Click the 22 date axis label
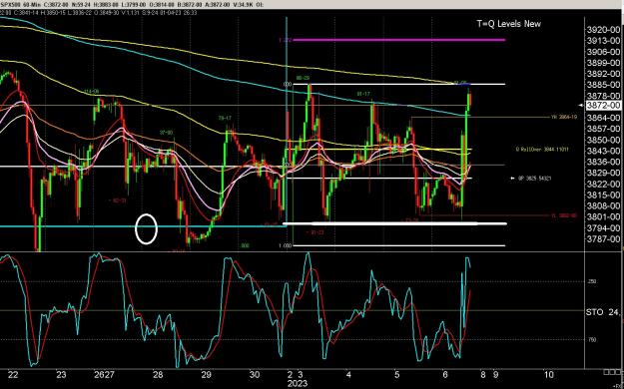Viewport: 624px width, 389px height. tap(13, 374)
